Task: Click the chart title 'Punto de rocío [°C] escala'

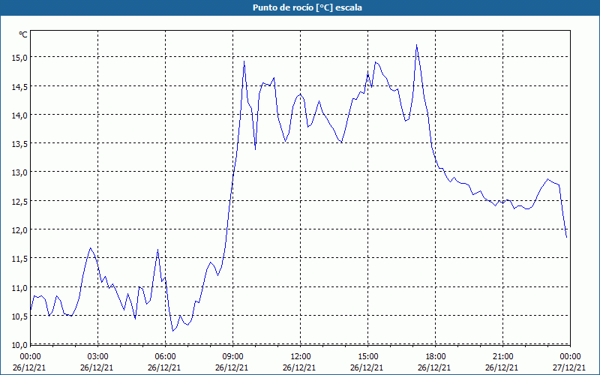Action: pyautogui.click(x=307, y=7)
